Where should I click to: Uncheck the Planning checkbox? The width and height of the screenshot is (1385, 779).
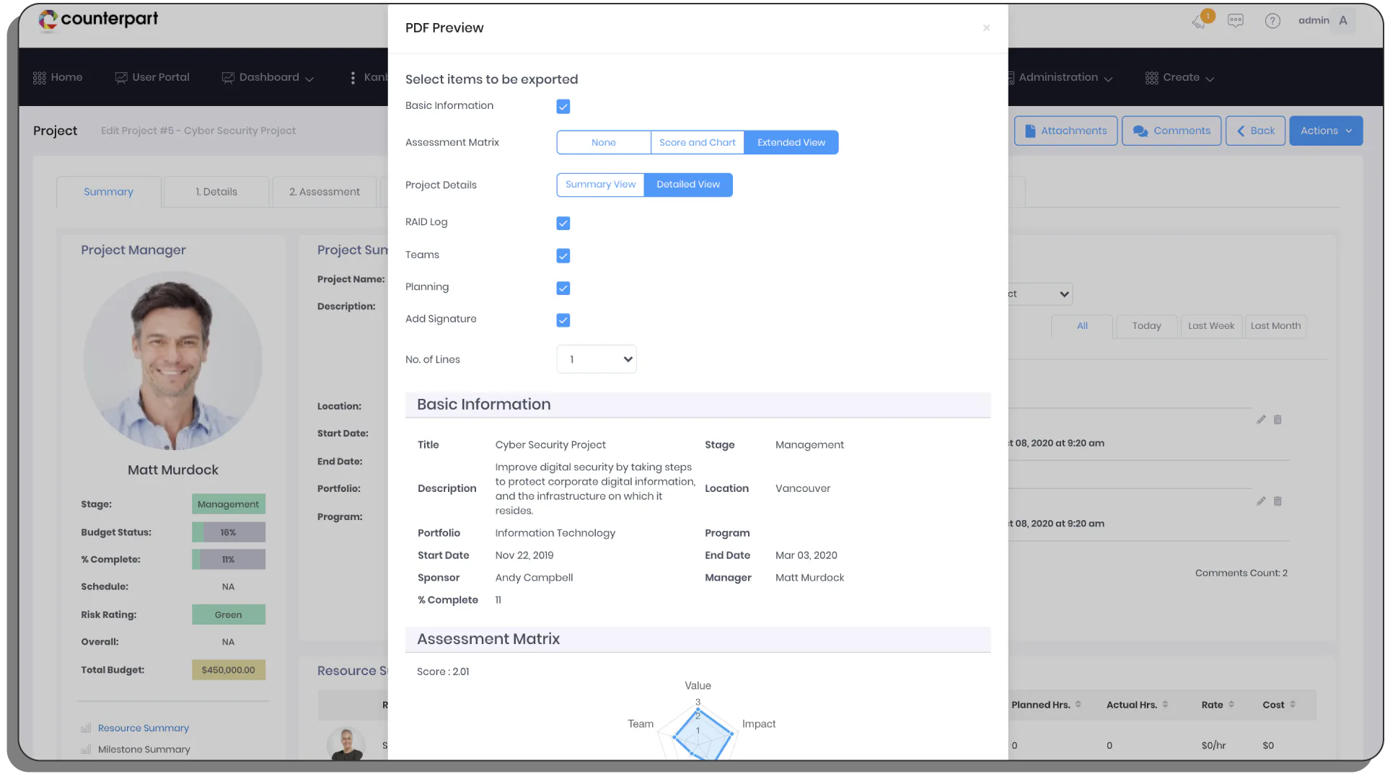[563, 289]
